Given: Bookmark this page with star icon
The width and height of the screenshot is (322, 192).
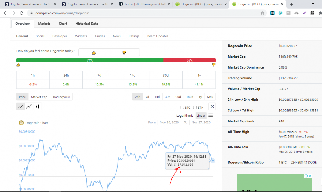Looking at the screenshot, I should point(262,13).
